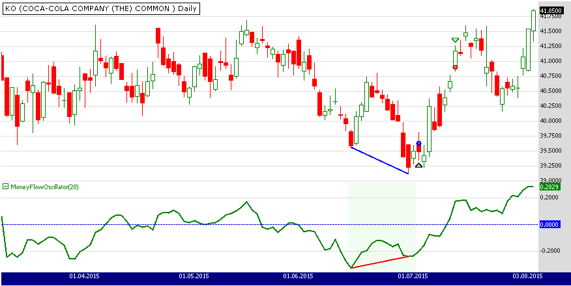Click the MoneyFlowOscillator(20) indicator label
This screenshot has height=286, width=571.
point(44,187)
